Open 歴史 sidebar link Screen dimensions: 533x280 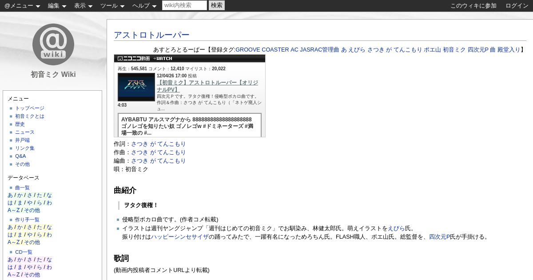point(20,124)
